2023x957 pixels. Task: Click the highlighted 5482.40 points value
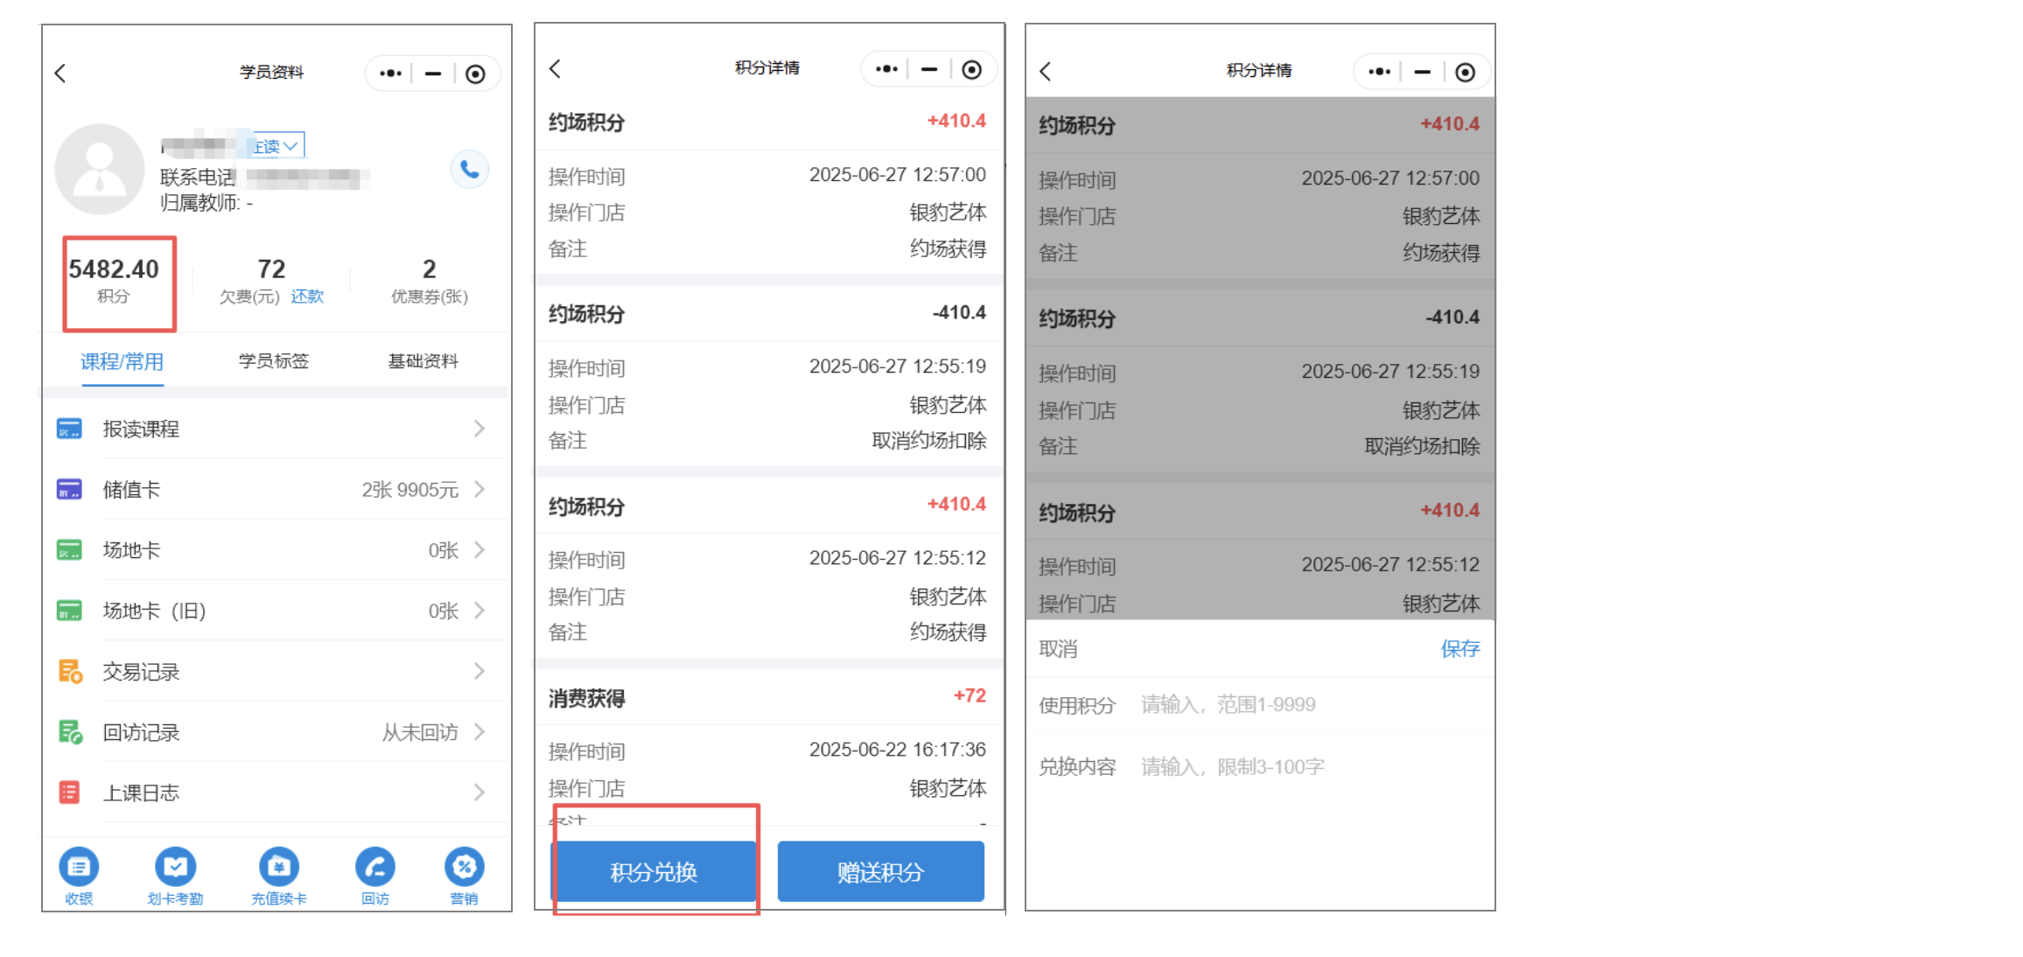[115, 269]
